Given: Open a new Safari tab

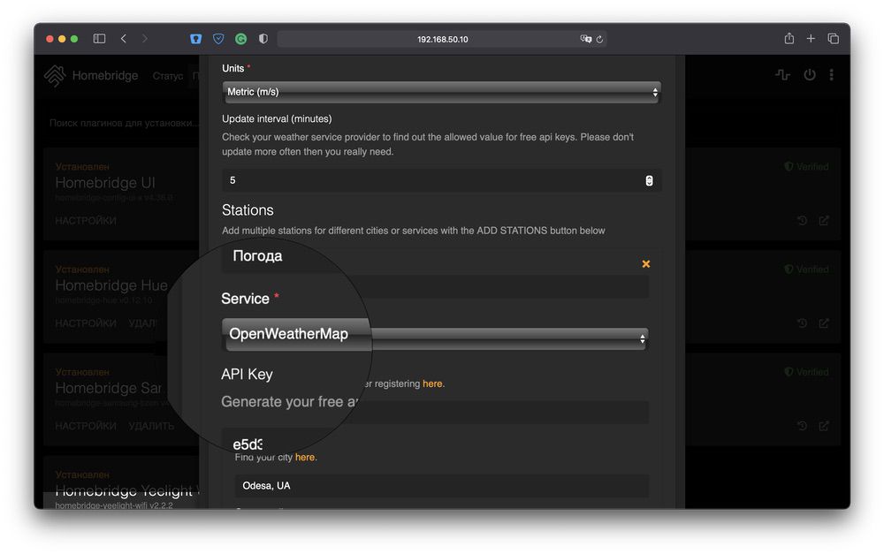Looking at the screenshot, I should tap(811, 38).
